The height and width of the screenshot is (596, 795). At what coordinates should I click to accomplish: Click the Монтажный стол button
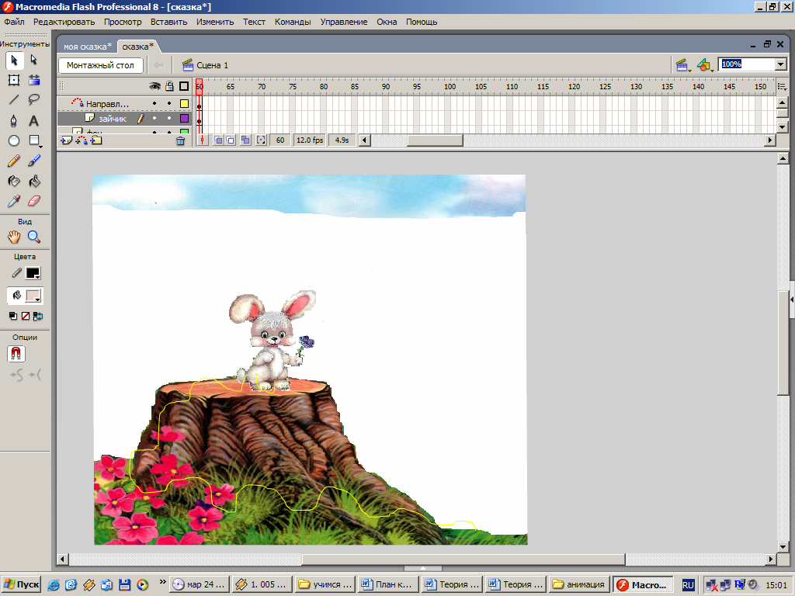tap(100, 65)
